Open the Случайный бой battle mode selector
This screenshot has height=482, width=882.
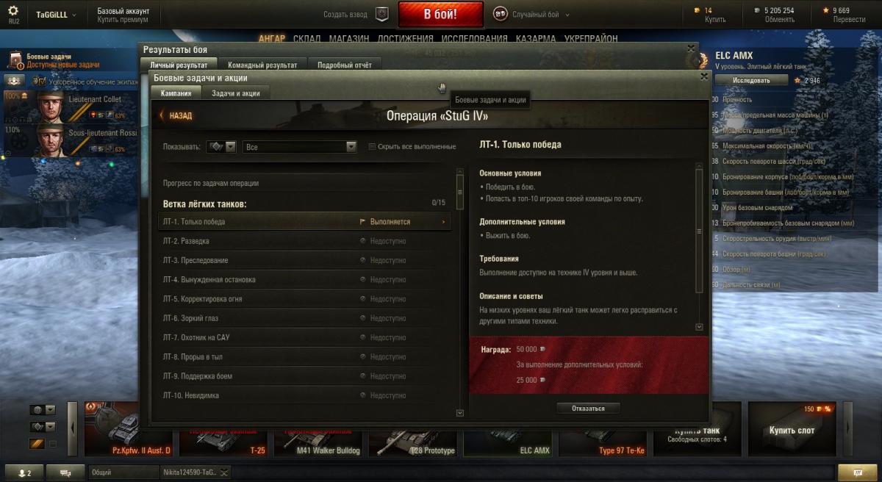531,14
